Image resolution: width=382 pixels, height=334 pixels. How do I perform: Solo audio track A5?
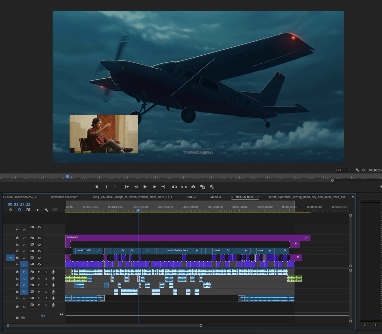click(x=46, y=298)
